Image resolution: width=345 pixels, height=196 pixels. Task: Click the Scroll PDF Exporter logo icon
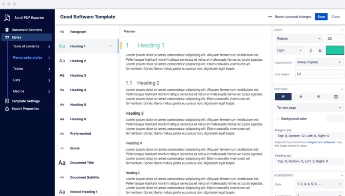7,17
